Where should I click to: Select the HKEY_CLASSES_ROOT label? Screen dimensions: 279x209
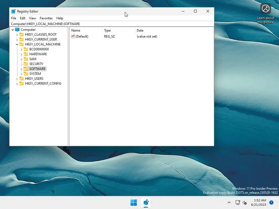[41, 35]
